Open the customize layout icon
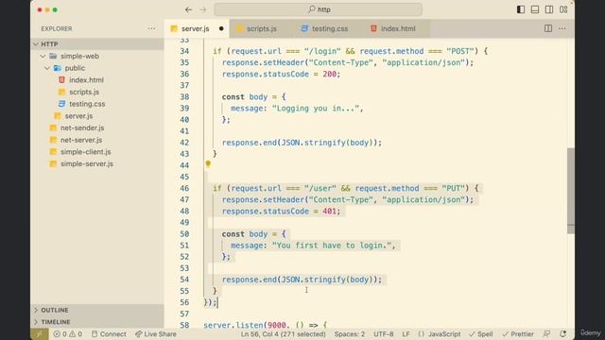Screen dimensions: 605x340 [563, 9]
